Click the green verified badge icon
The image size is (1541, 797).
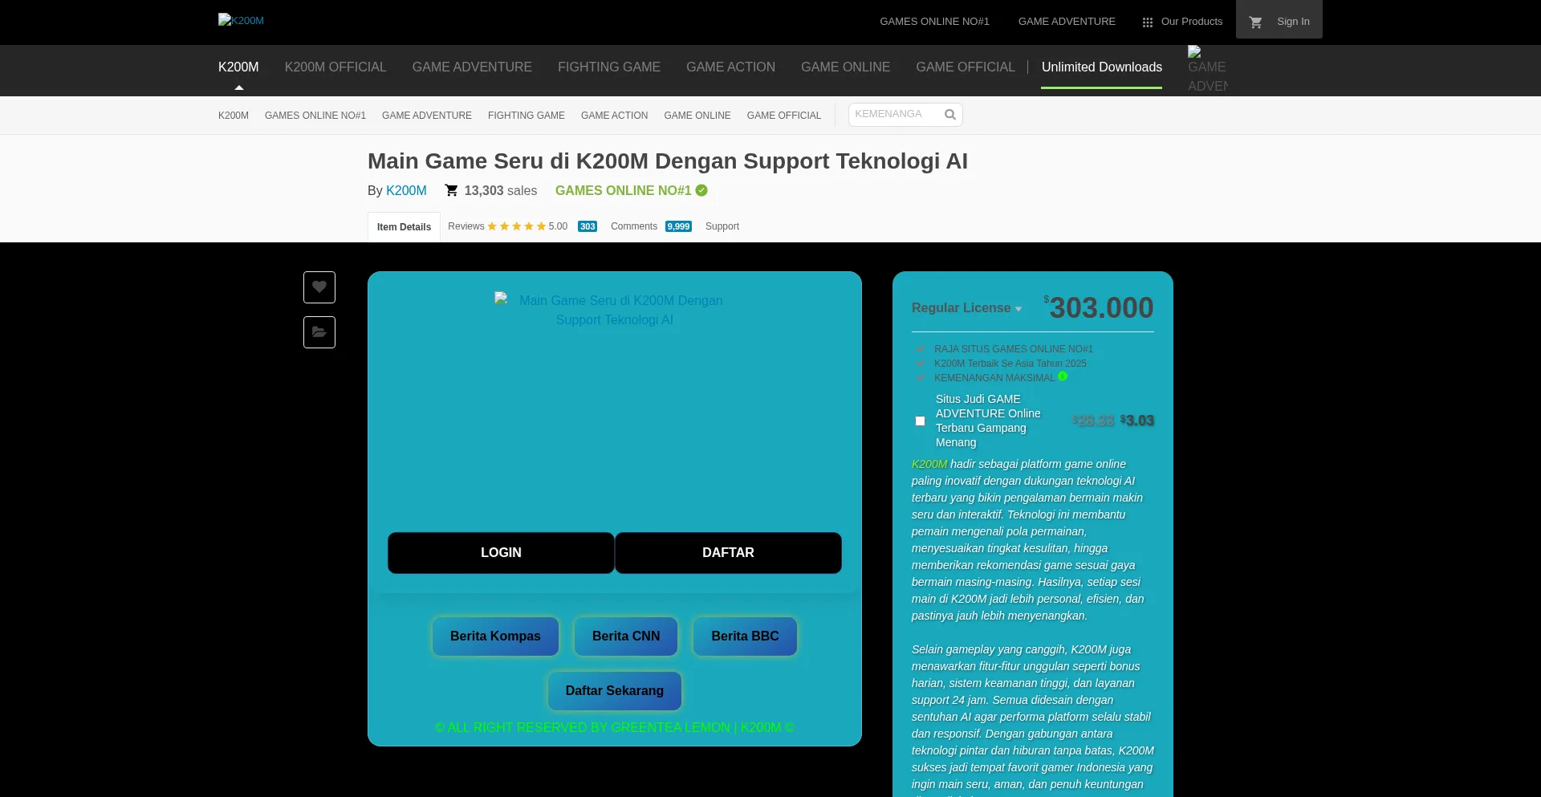701,190
